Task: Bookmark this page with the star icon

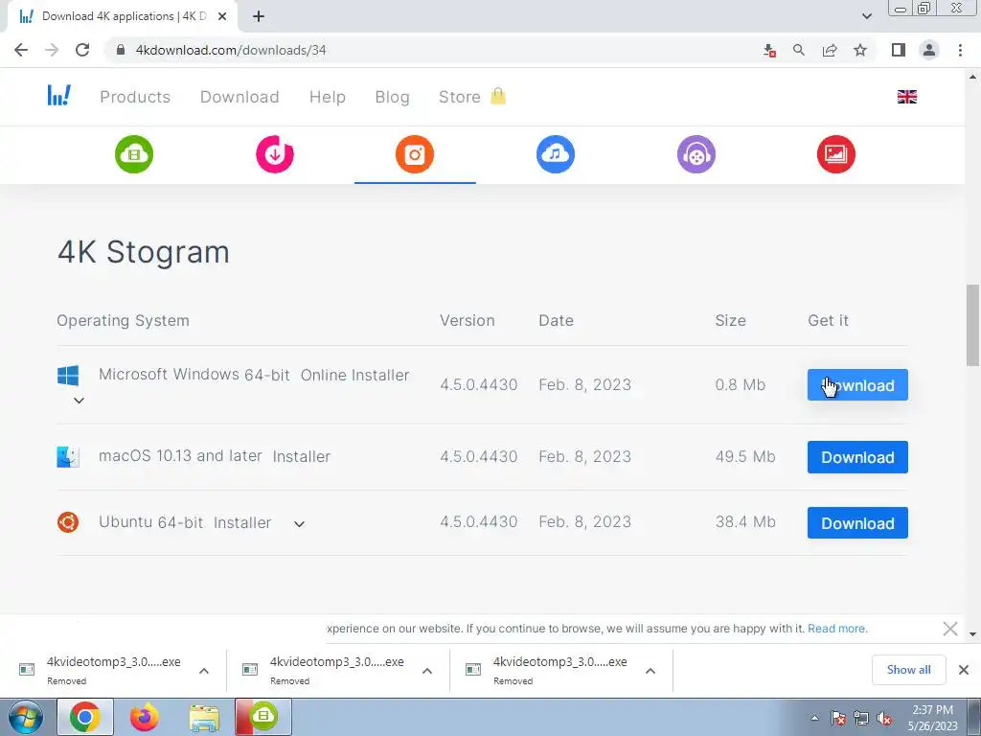Action: tap(860, 50)
